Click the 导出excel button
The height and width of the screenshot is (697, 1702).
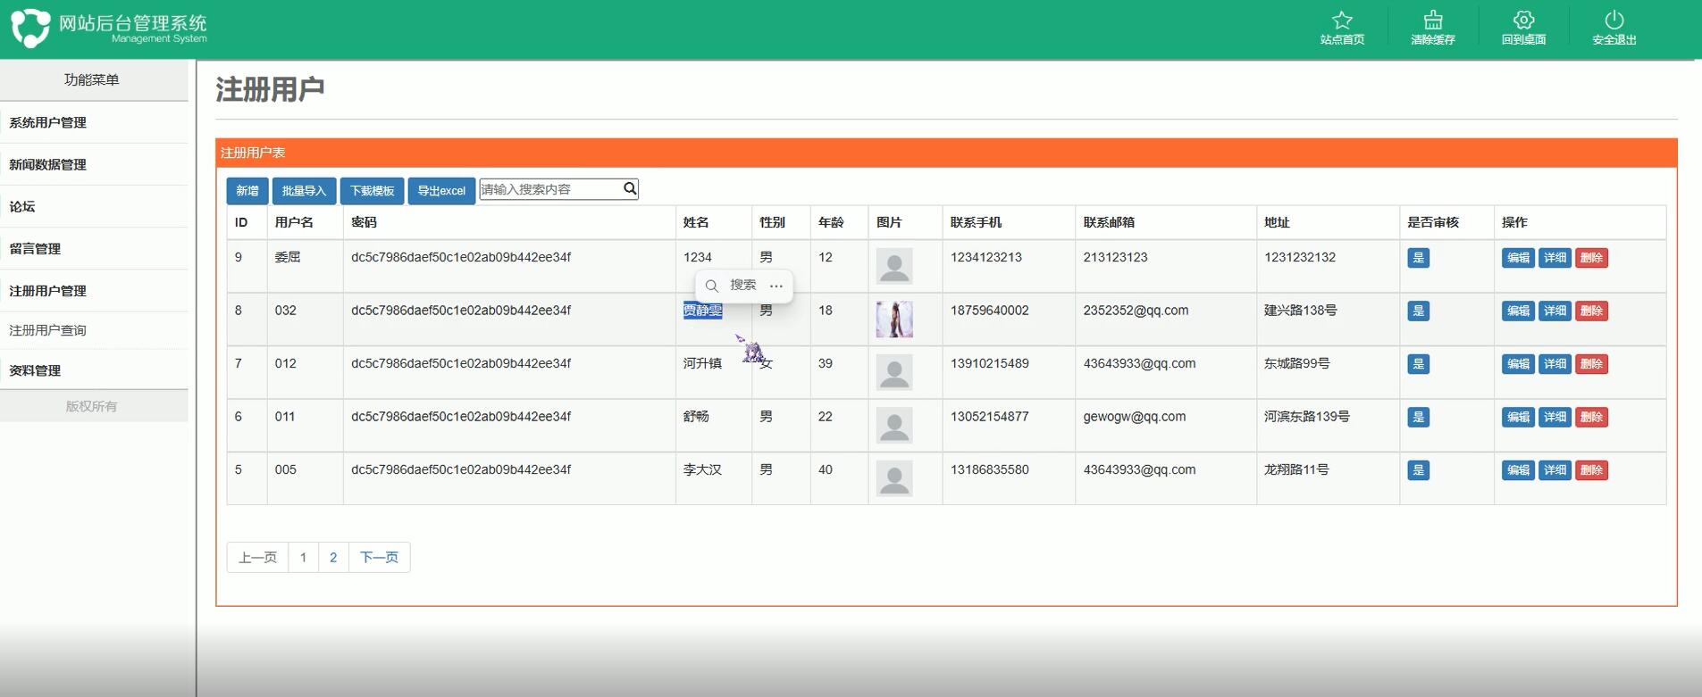point(441,191)
